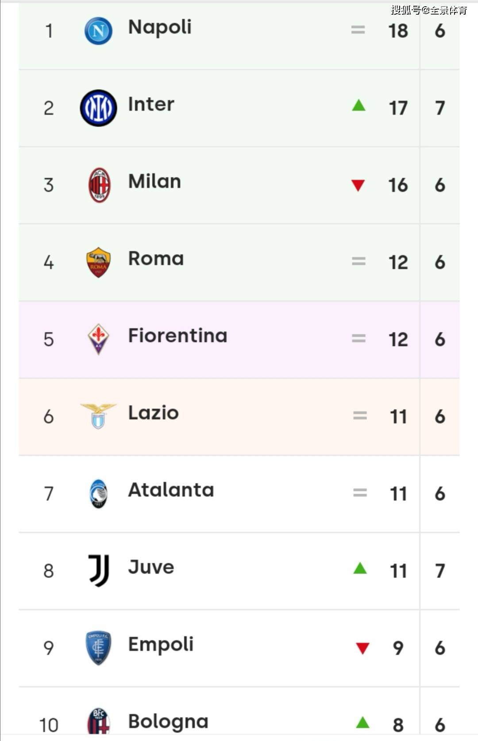
Task: Click Empoli's red down arrow indicator
Action: pyautogui.click(x=362, y=648)
